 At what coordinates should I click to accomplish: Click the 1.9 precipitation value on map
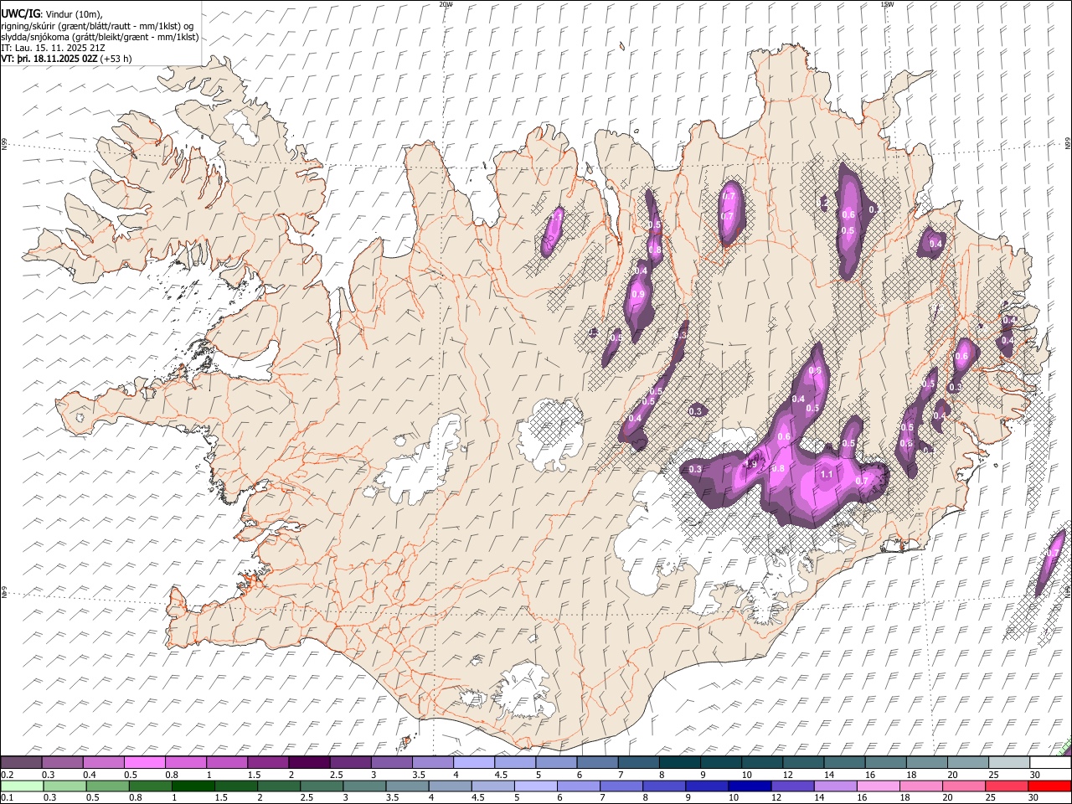(751, 465)
